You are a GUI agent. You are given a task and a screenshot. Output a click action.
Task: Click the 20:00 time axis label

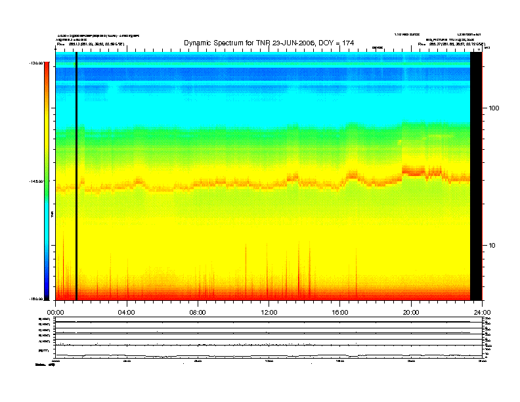click(x=411, y=313)
